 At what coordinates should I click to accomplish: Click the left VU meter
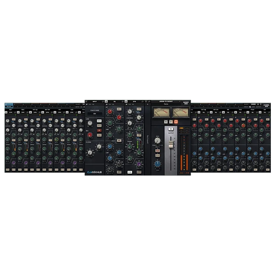[x=161, y=112]
